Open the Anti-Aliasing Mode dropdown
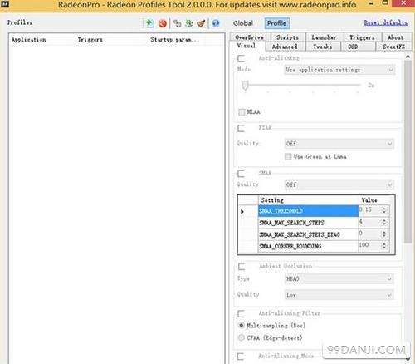The width and height of the screenshot is (415, 364). (x=339, y=70)
